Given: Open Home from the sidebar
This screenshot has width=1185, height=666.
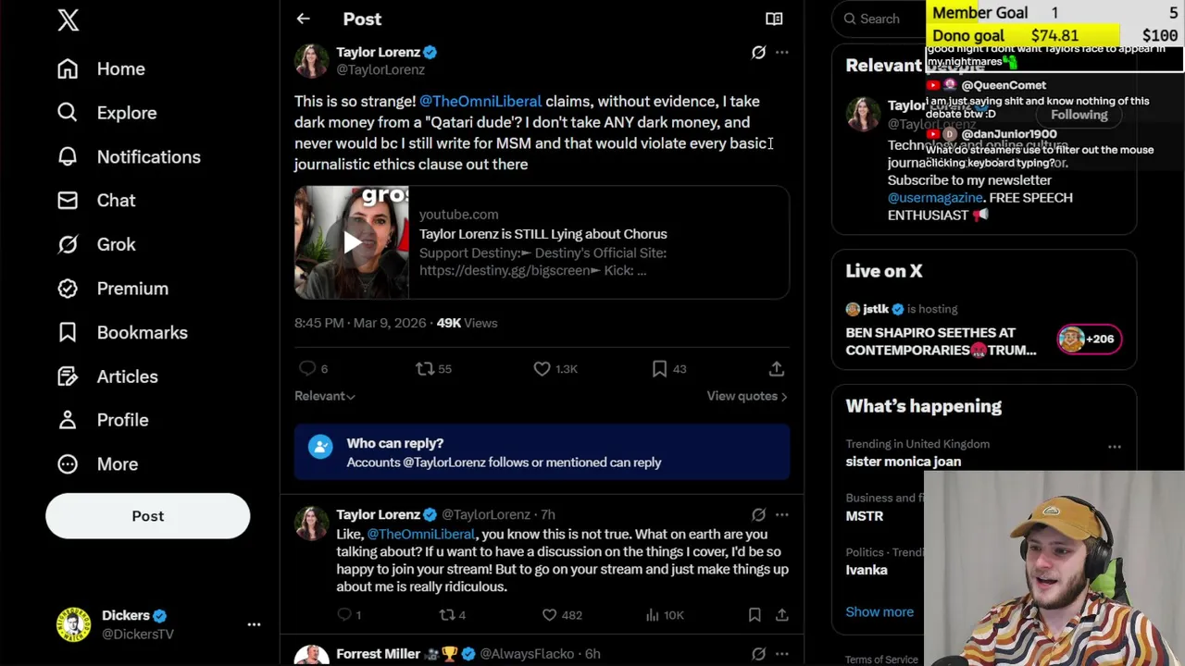Looking at the screenshot, I should (x=102, y=68).
